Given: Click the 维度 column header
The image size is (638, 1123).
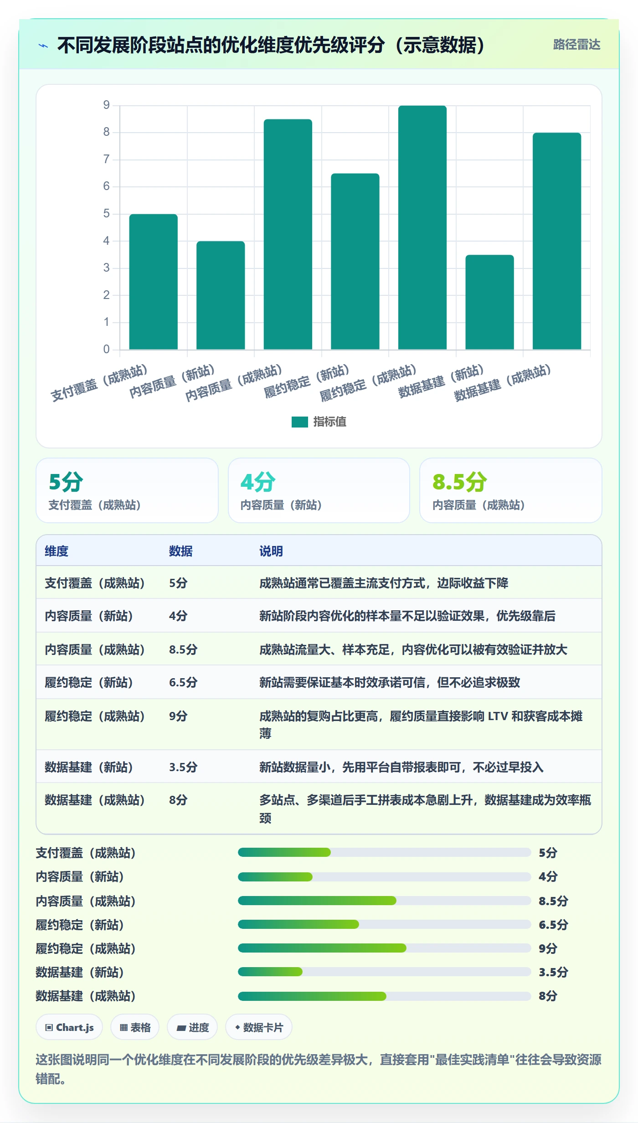Looking at the screenshot, I should coord(57,551).
